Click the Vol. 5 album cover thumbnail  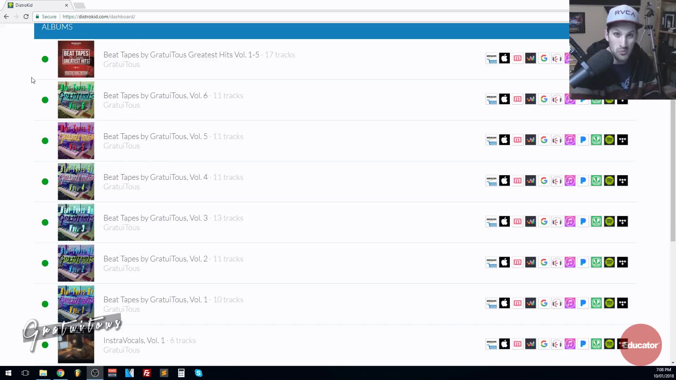tap(76, 141)
